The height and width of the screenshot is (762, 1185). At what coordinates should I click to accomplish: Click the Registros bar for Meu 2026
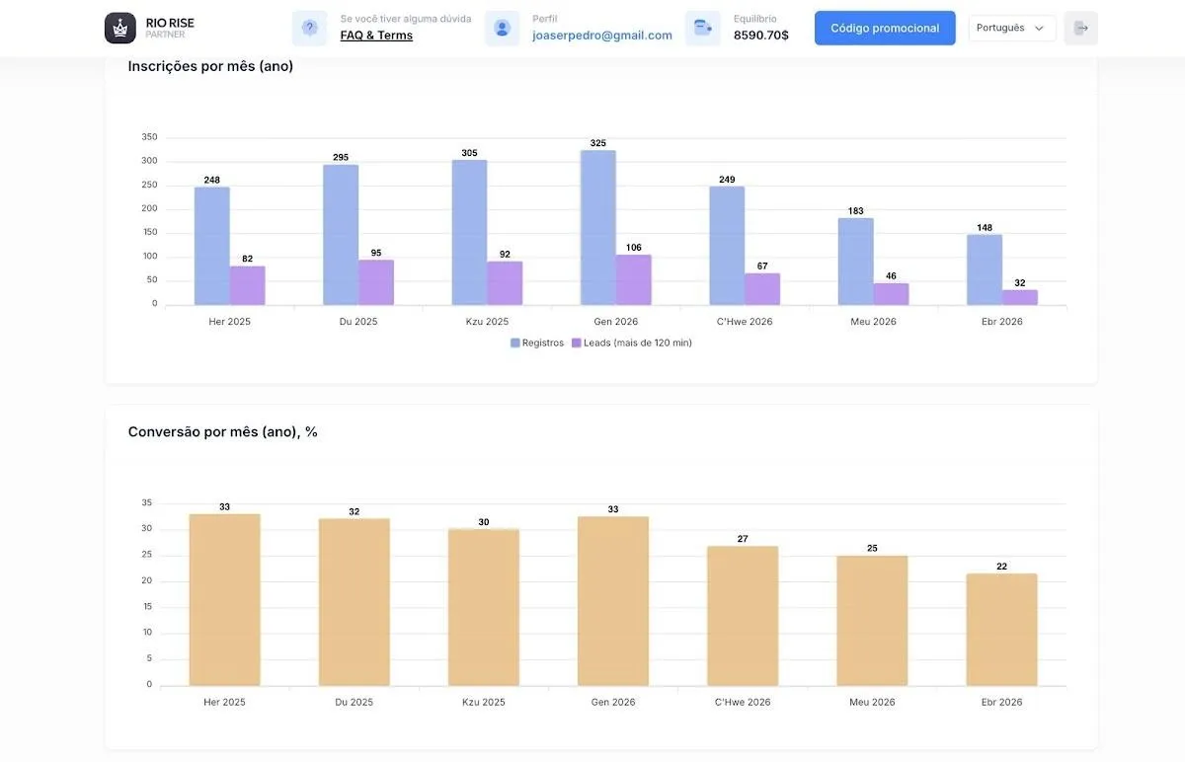pos(856,262)
